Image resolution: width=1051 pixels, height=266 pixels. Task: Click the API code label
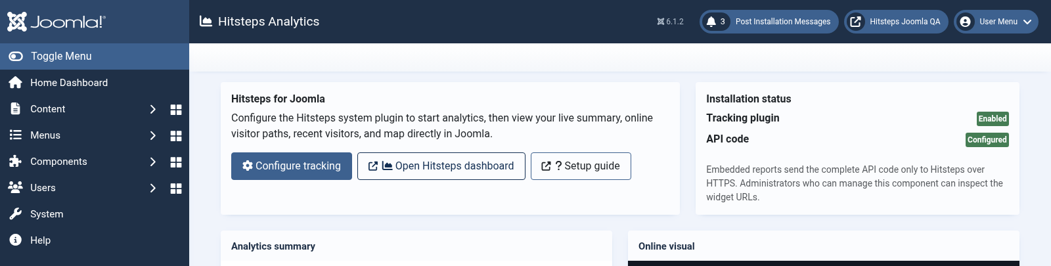[x=727, y=139]
